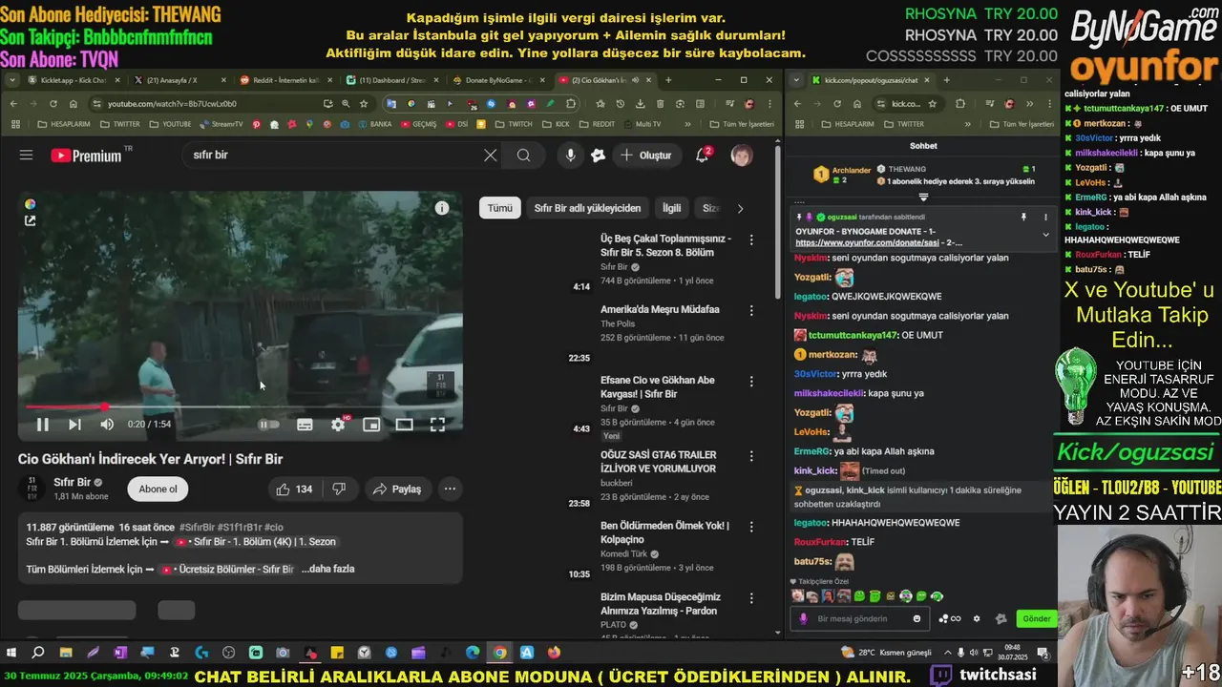Enter fullscreen in the video player
1222x687 pixels.
click(x=437, y=425)
